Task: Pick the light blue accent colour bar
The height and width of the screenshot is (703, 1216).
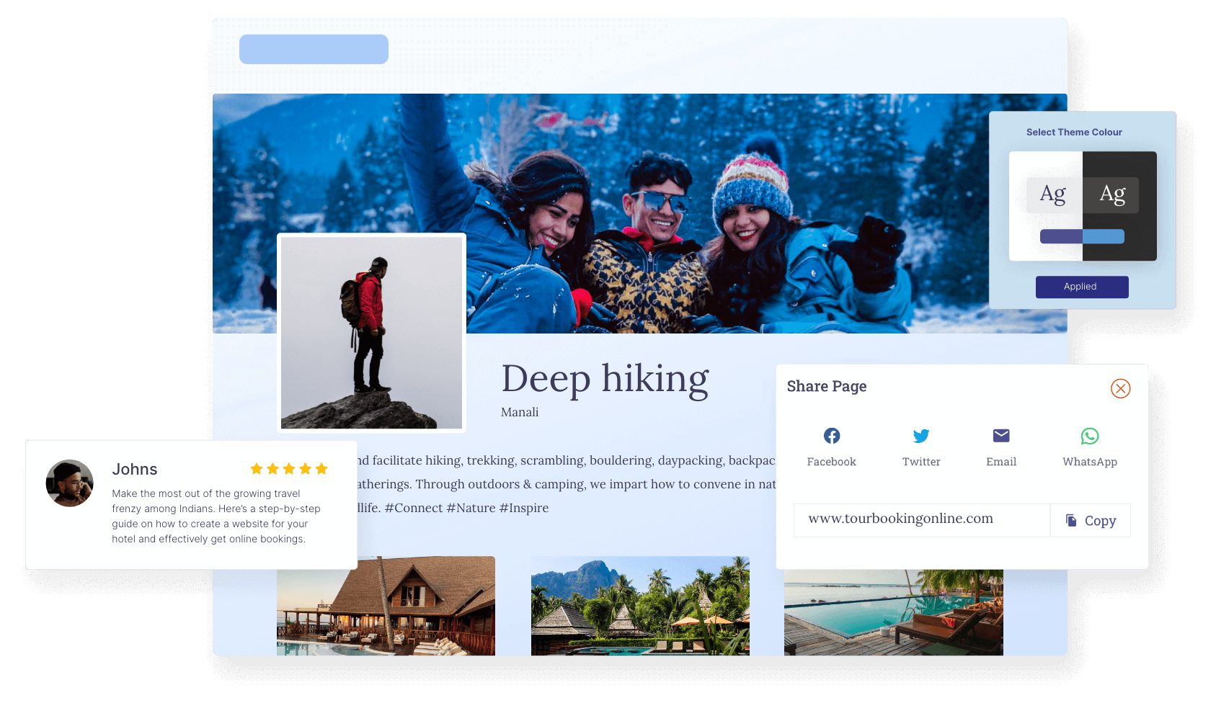Action: point(1104,236)
